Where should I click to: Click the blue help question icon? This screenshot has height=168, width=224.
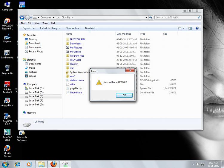click(x=197, y=28)
